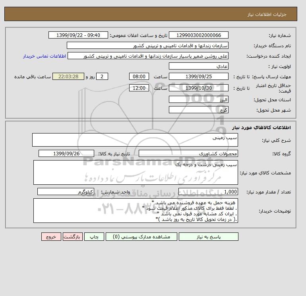The height and width of the screenshot is (296, 306).
Task: Click the label 'حداقل تاریخ اعتبار قیمت:'
Action: click(273, 88)
